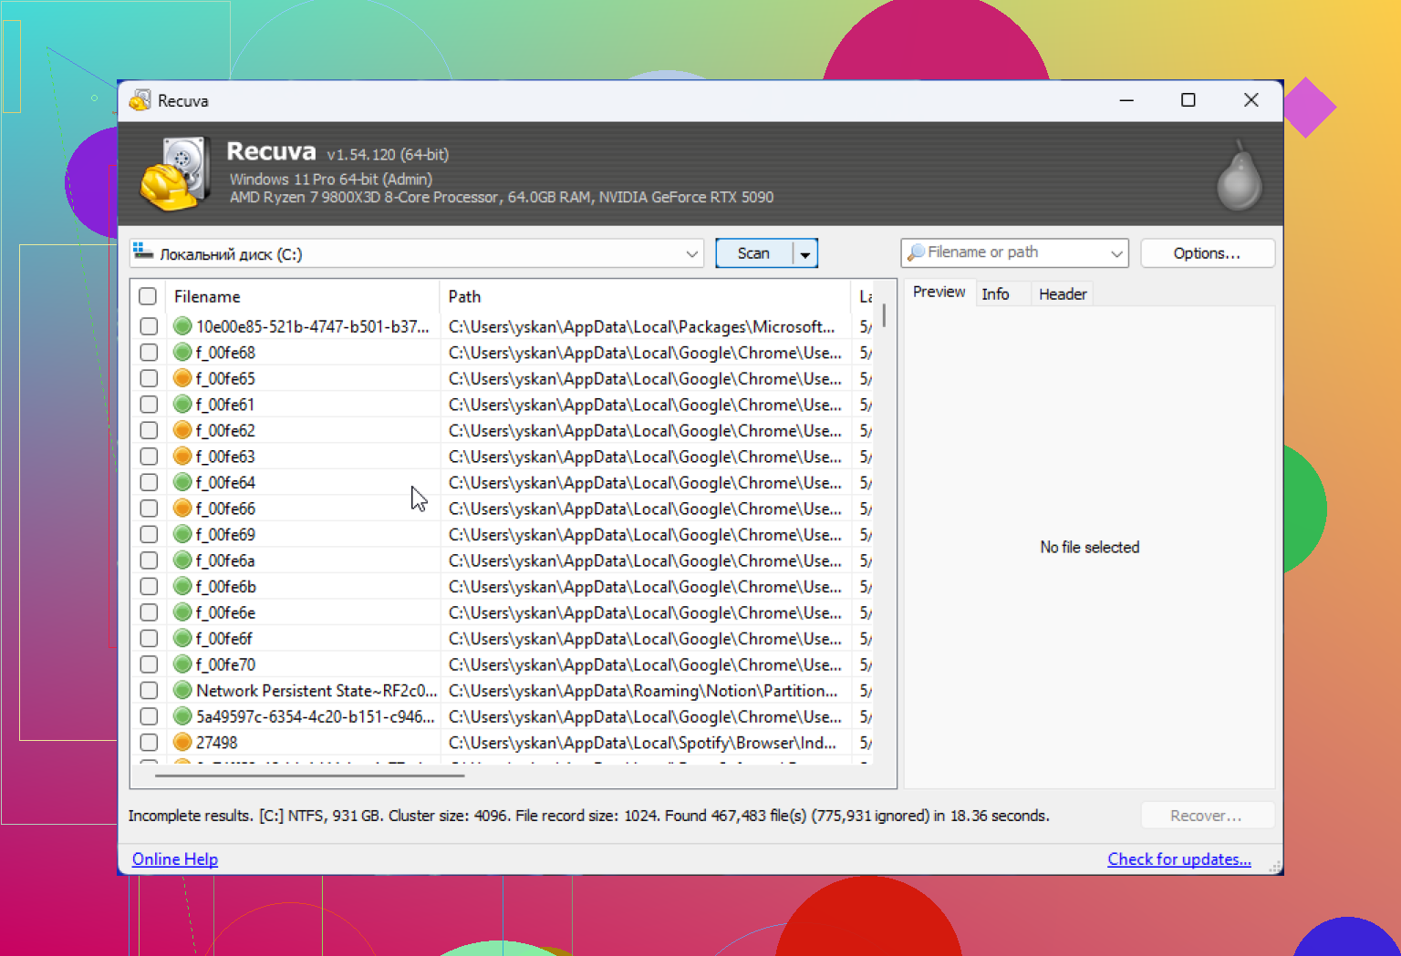1401x956 pixels.
Task: Click the vertical scrollbar thumb of file list
Action: (x=884, y=315)
